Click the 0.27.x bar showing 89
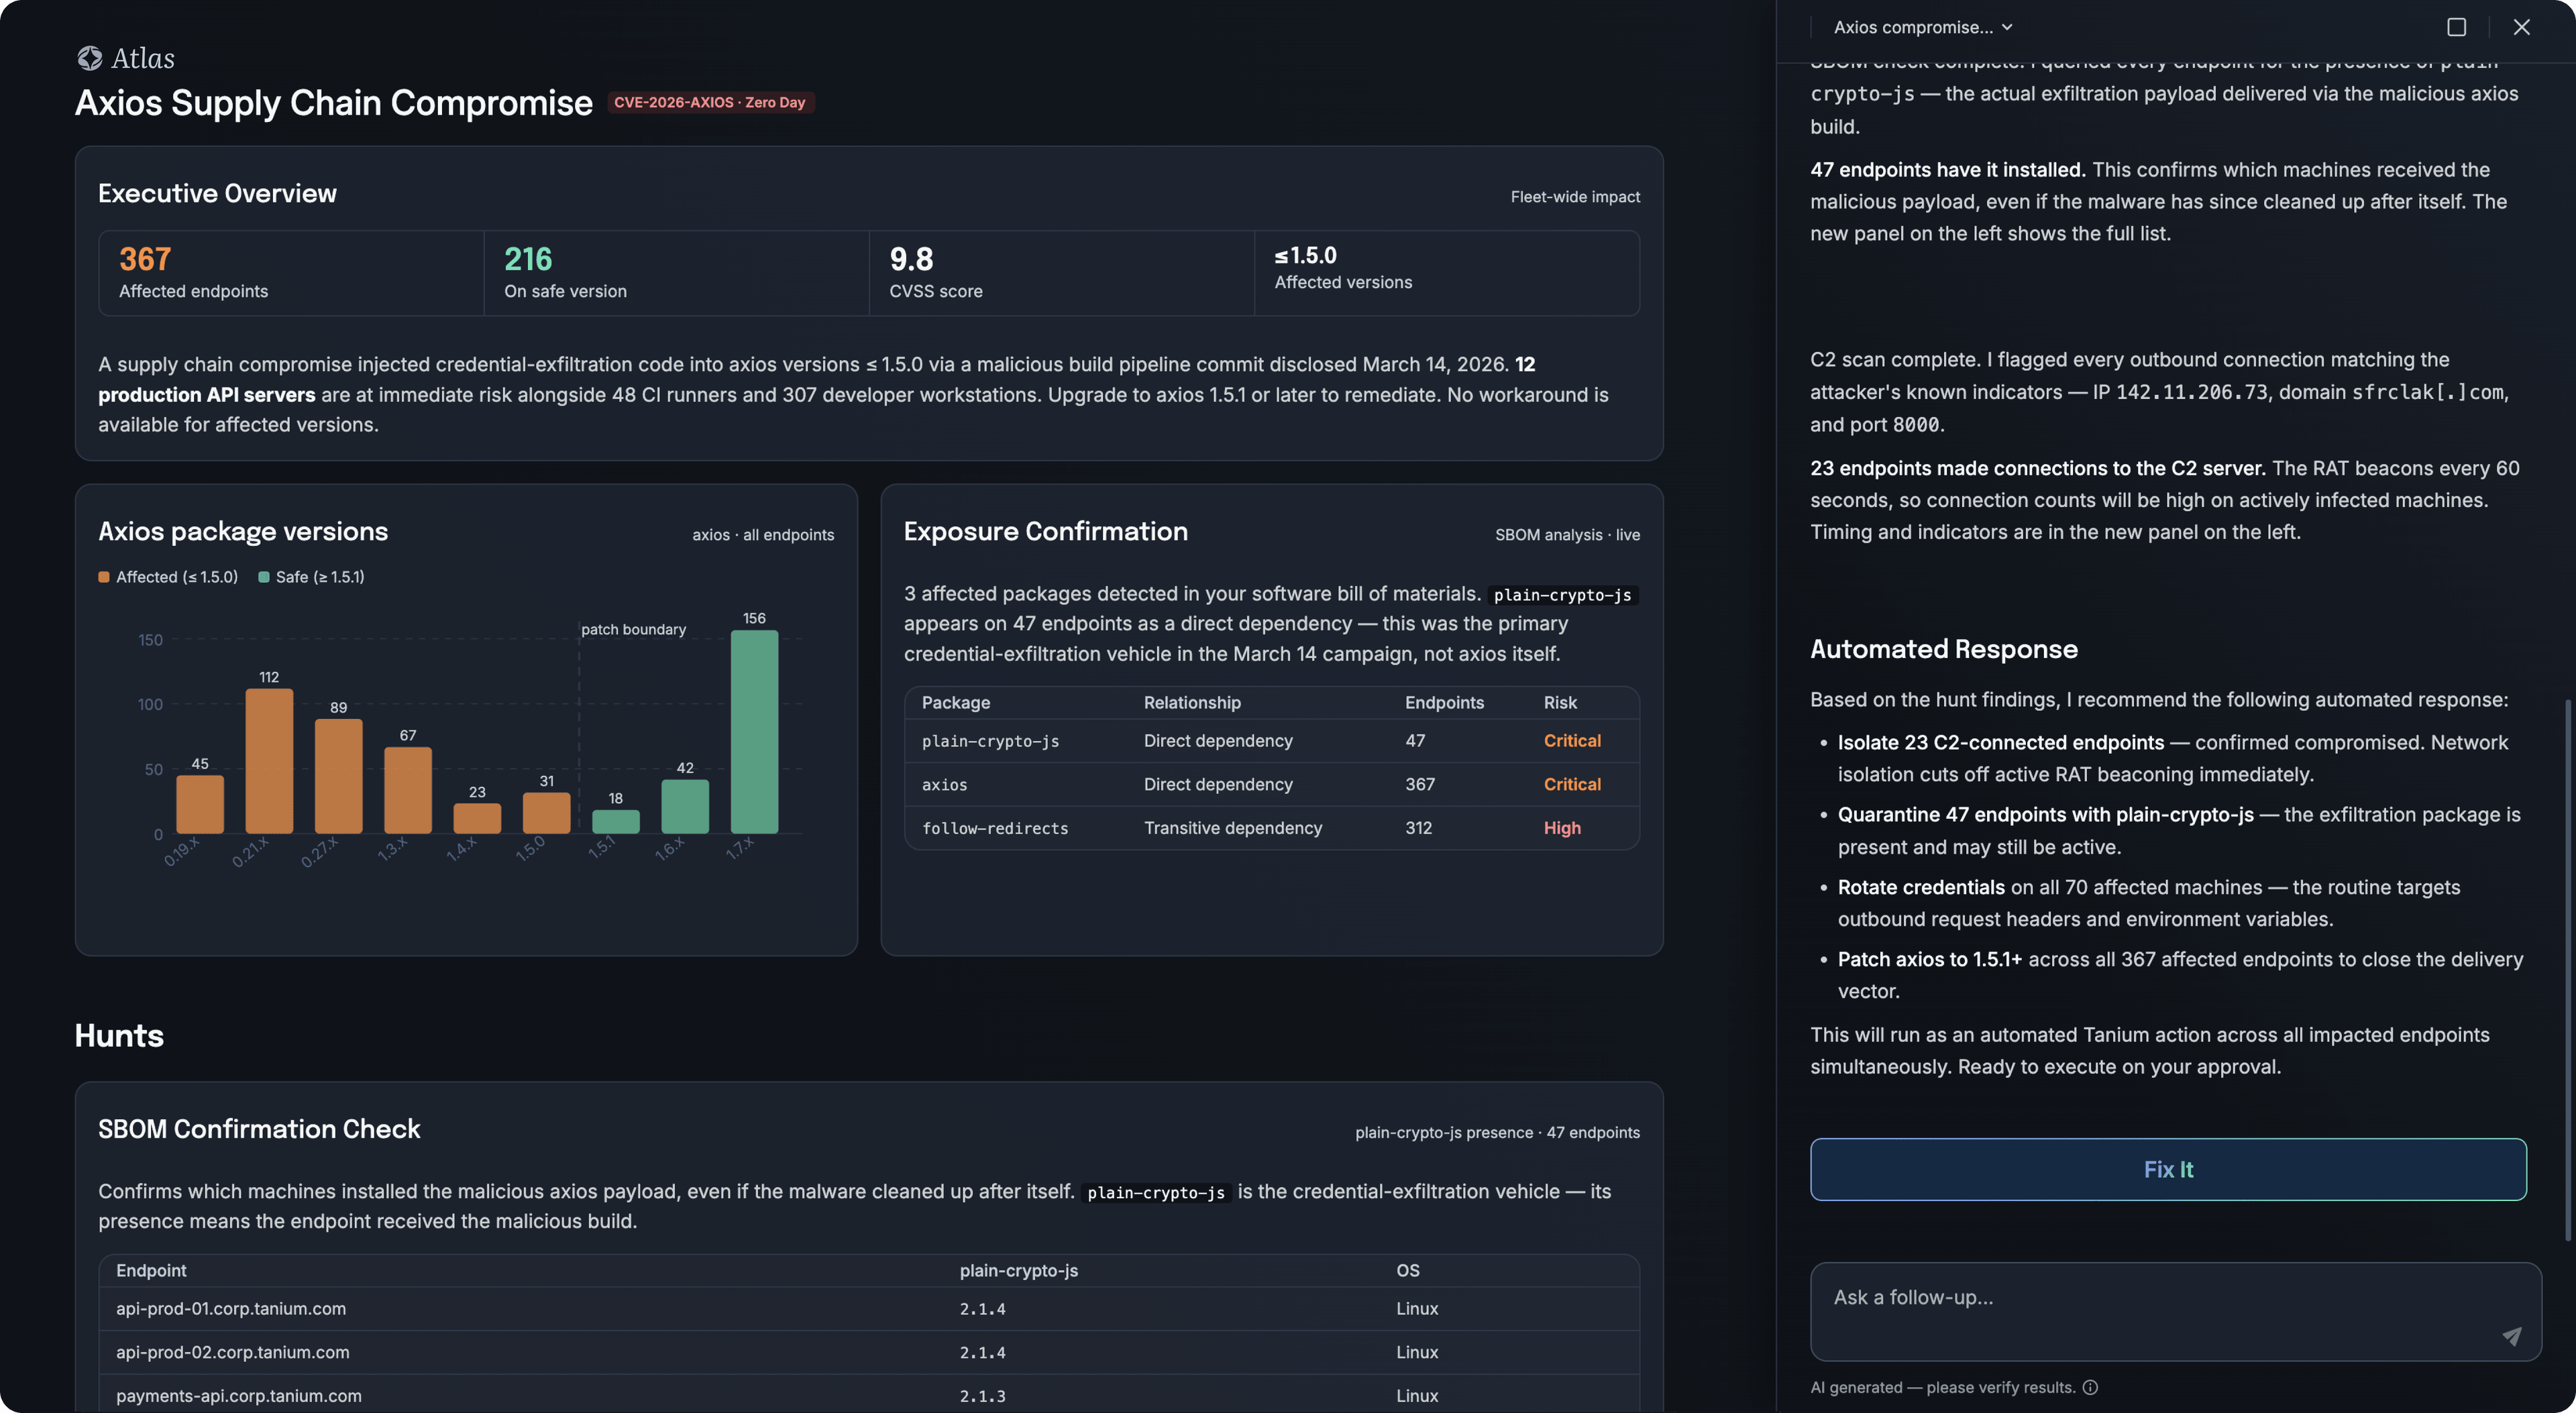 click(x=338, y=776)
